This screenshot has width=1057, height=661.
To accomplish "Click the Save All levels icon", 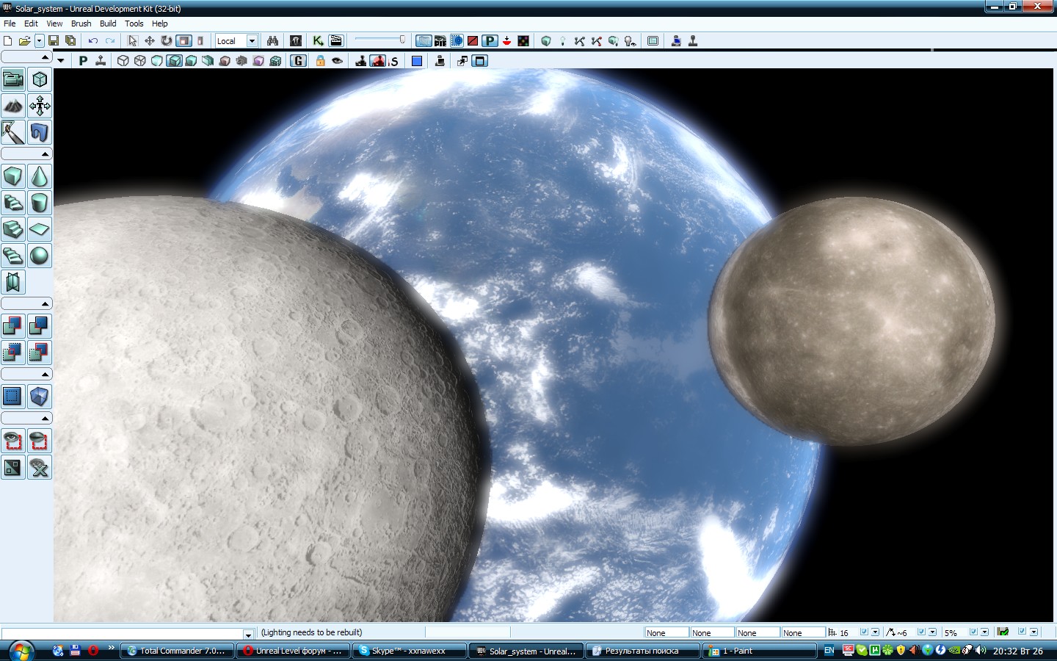I will click(70, 41).
